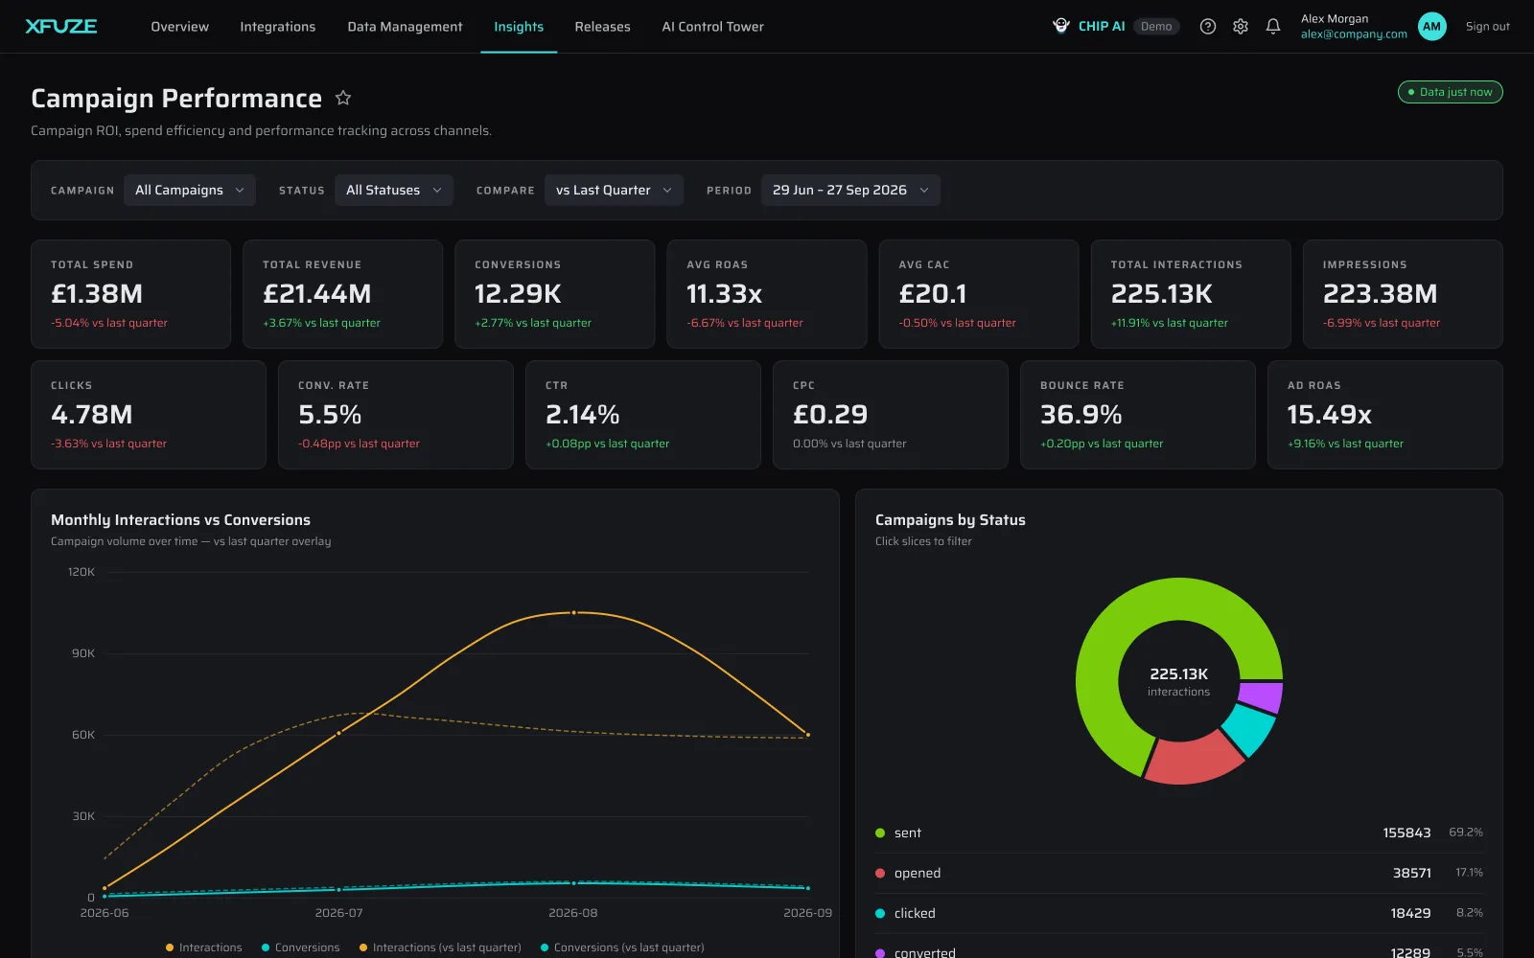Open the Overview nav tab
Viewport: 1534px width, 958px height.
pos(179,27)
